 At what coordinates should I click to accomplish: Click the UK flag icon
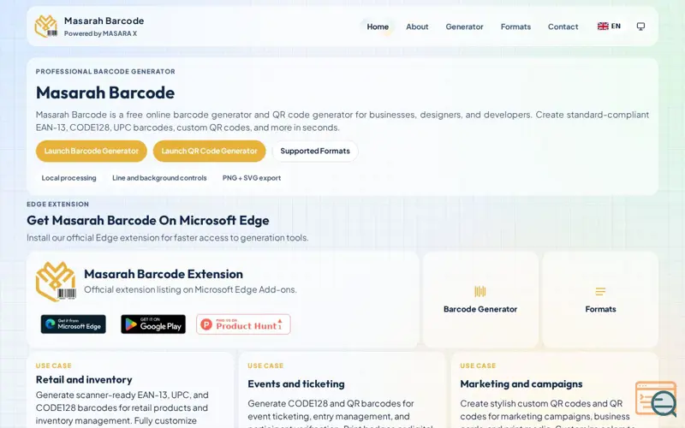click(x=603, y=27)
